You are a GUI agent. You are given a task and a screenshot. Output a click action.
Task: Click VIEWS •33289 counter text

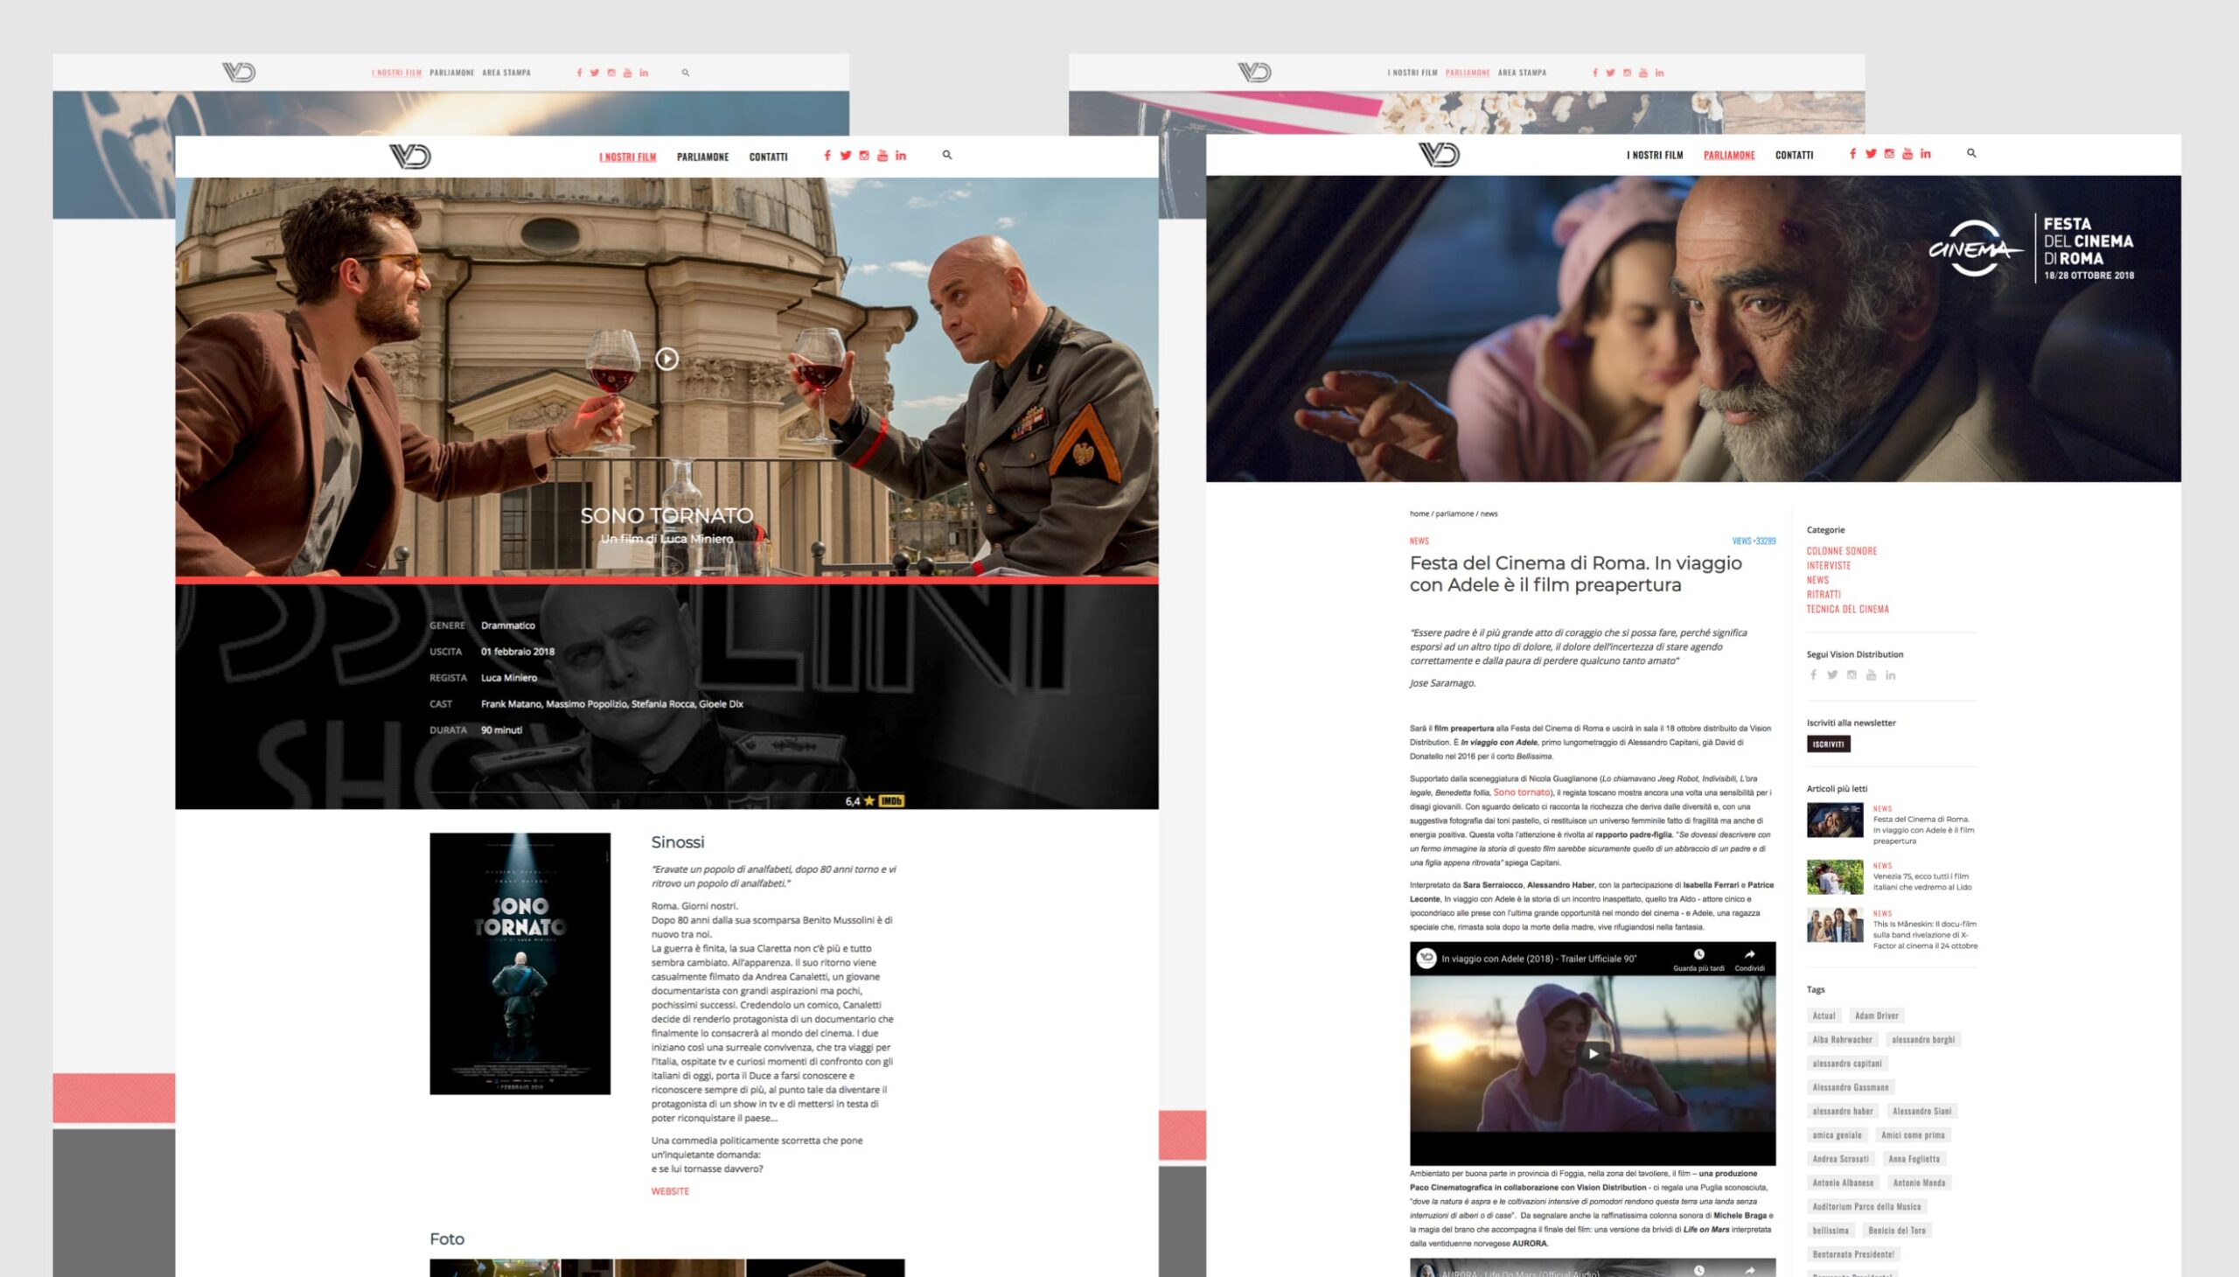[1754, 541]
